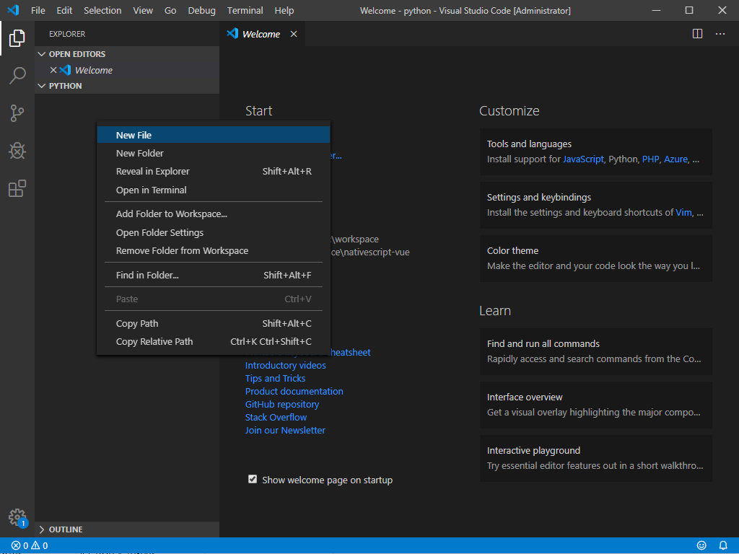The height and width of the screenshot is (554, 739).
Task: Select Reveal in Explorer menu entry
Action: pyautogui.click(x=214, y=172)
